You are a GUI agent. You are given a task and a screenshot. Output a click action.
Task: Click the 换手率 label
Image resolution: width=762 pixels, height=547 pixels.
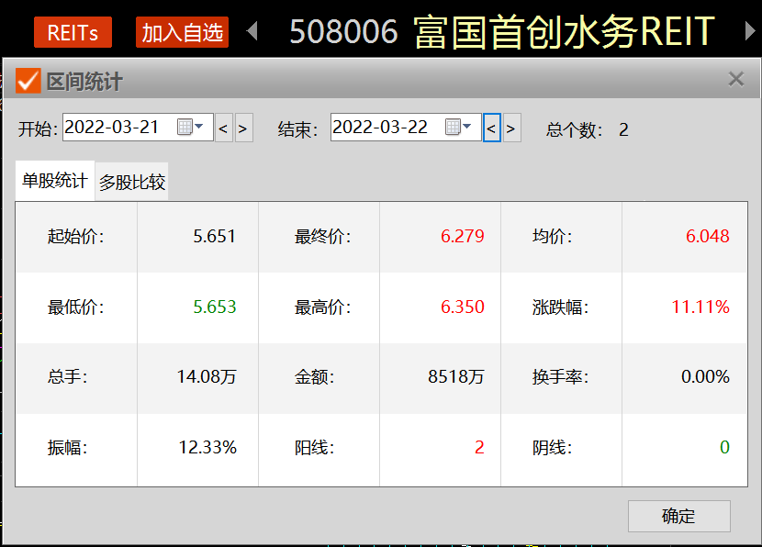click(x=560, y=377)
